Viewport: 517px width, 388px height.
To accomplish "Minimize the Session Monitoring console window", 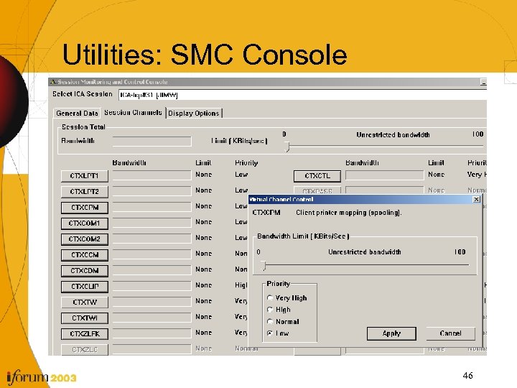I will (483, 82).
